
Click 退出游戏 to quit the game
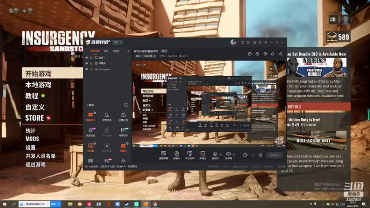tap(36, 165)
